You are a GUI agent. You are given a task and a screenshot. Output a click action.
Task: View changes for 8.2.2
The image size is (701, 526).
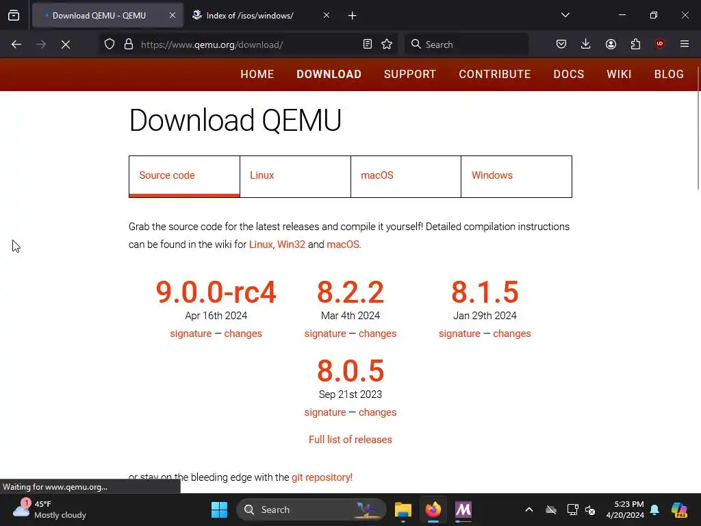377,334
